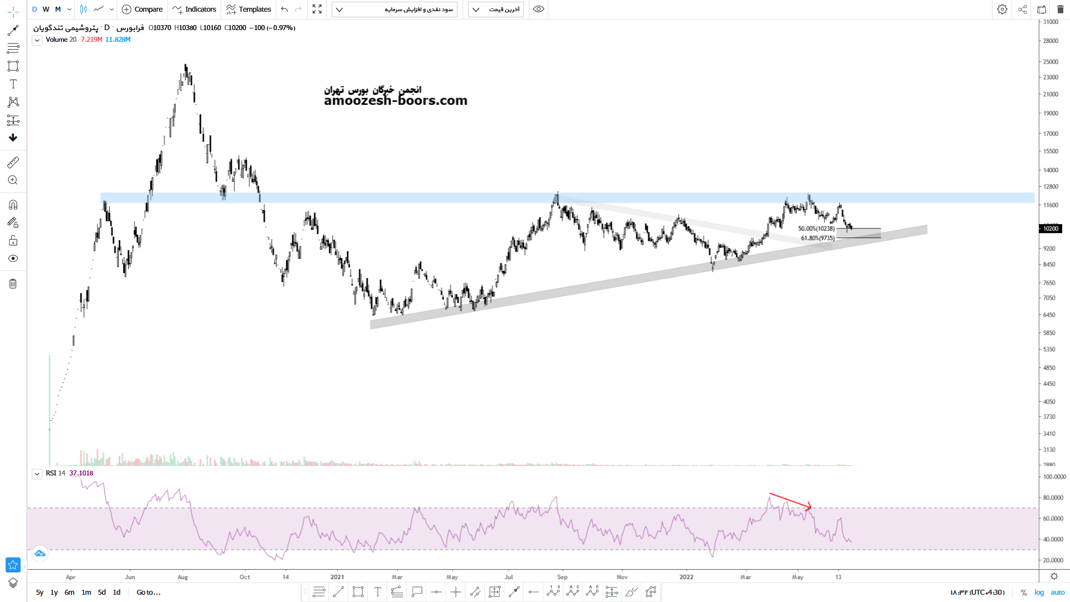The height and width of the screenshot is (602, 1070).
Task: Set range to 6m
Action: 69,593
